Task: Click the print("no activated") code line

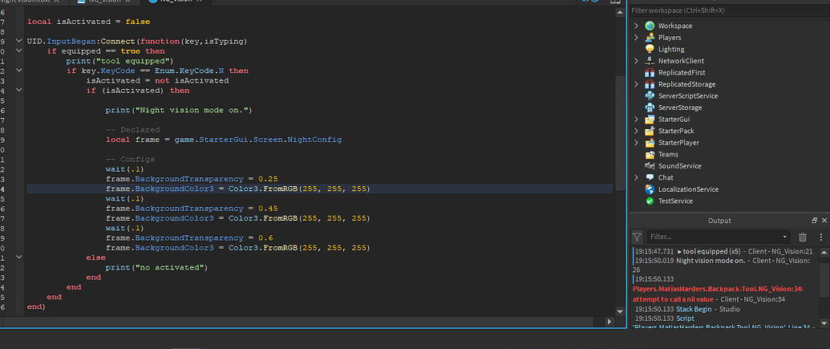Action: click(x=156, y=267)
